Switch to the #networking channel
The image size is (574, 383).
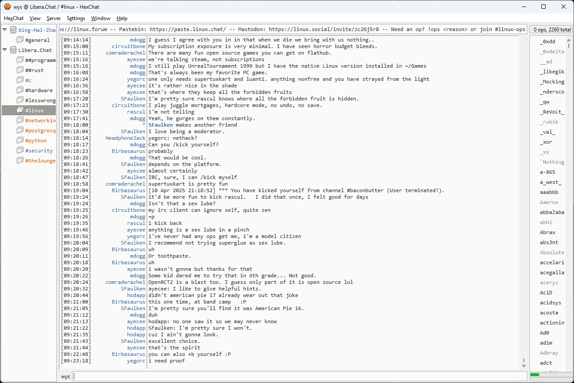click(x=40, y=121)
